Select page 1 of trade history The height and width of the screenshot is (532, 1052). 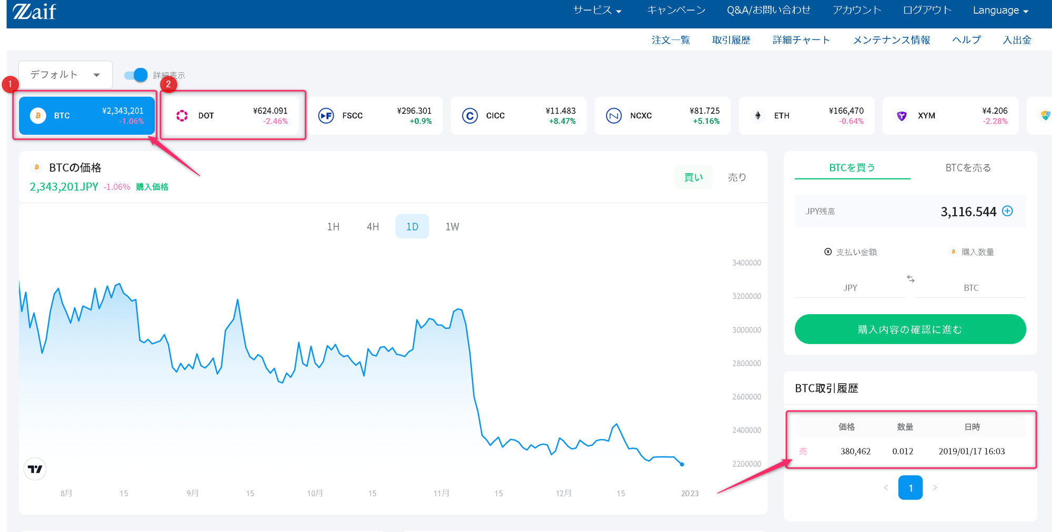[911, 488]
